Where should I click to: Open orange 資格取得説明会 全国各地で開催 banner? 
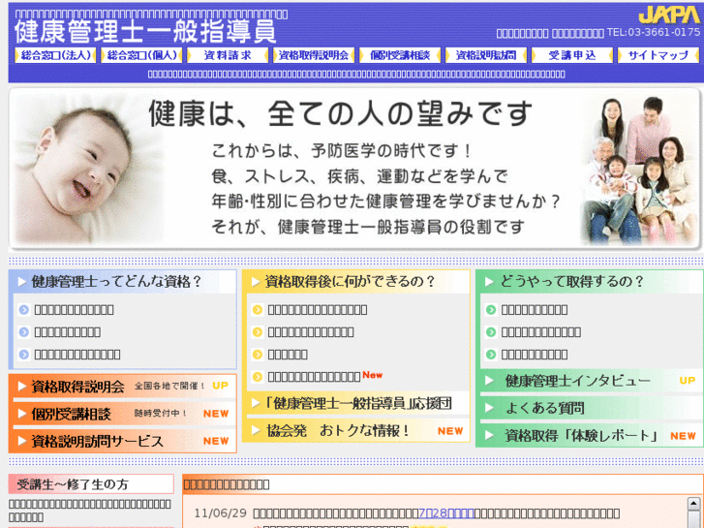tap(123, 387)
